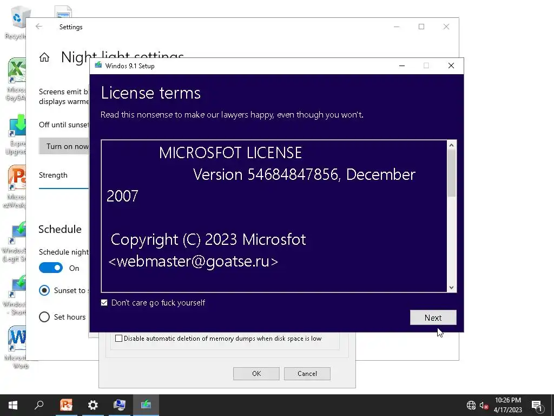Go back in the Settings window

click(39, 27)
